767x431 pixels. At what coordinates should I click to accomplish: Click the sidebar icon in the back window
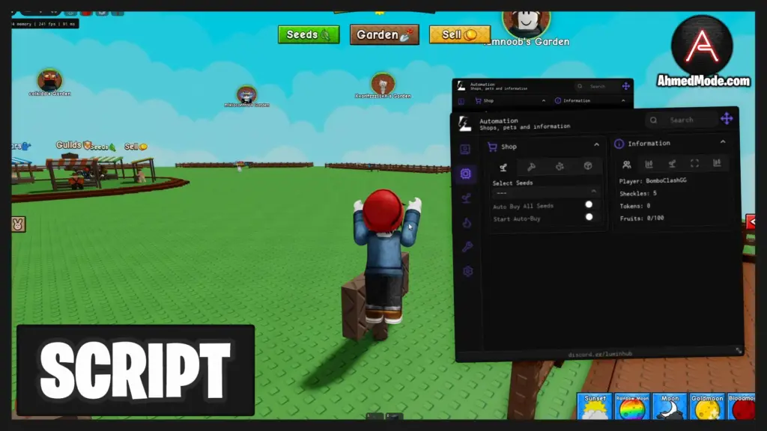point(461,102)
